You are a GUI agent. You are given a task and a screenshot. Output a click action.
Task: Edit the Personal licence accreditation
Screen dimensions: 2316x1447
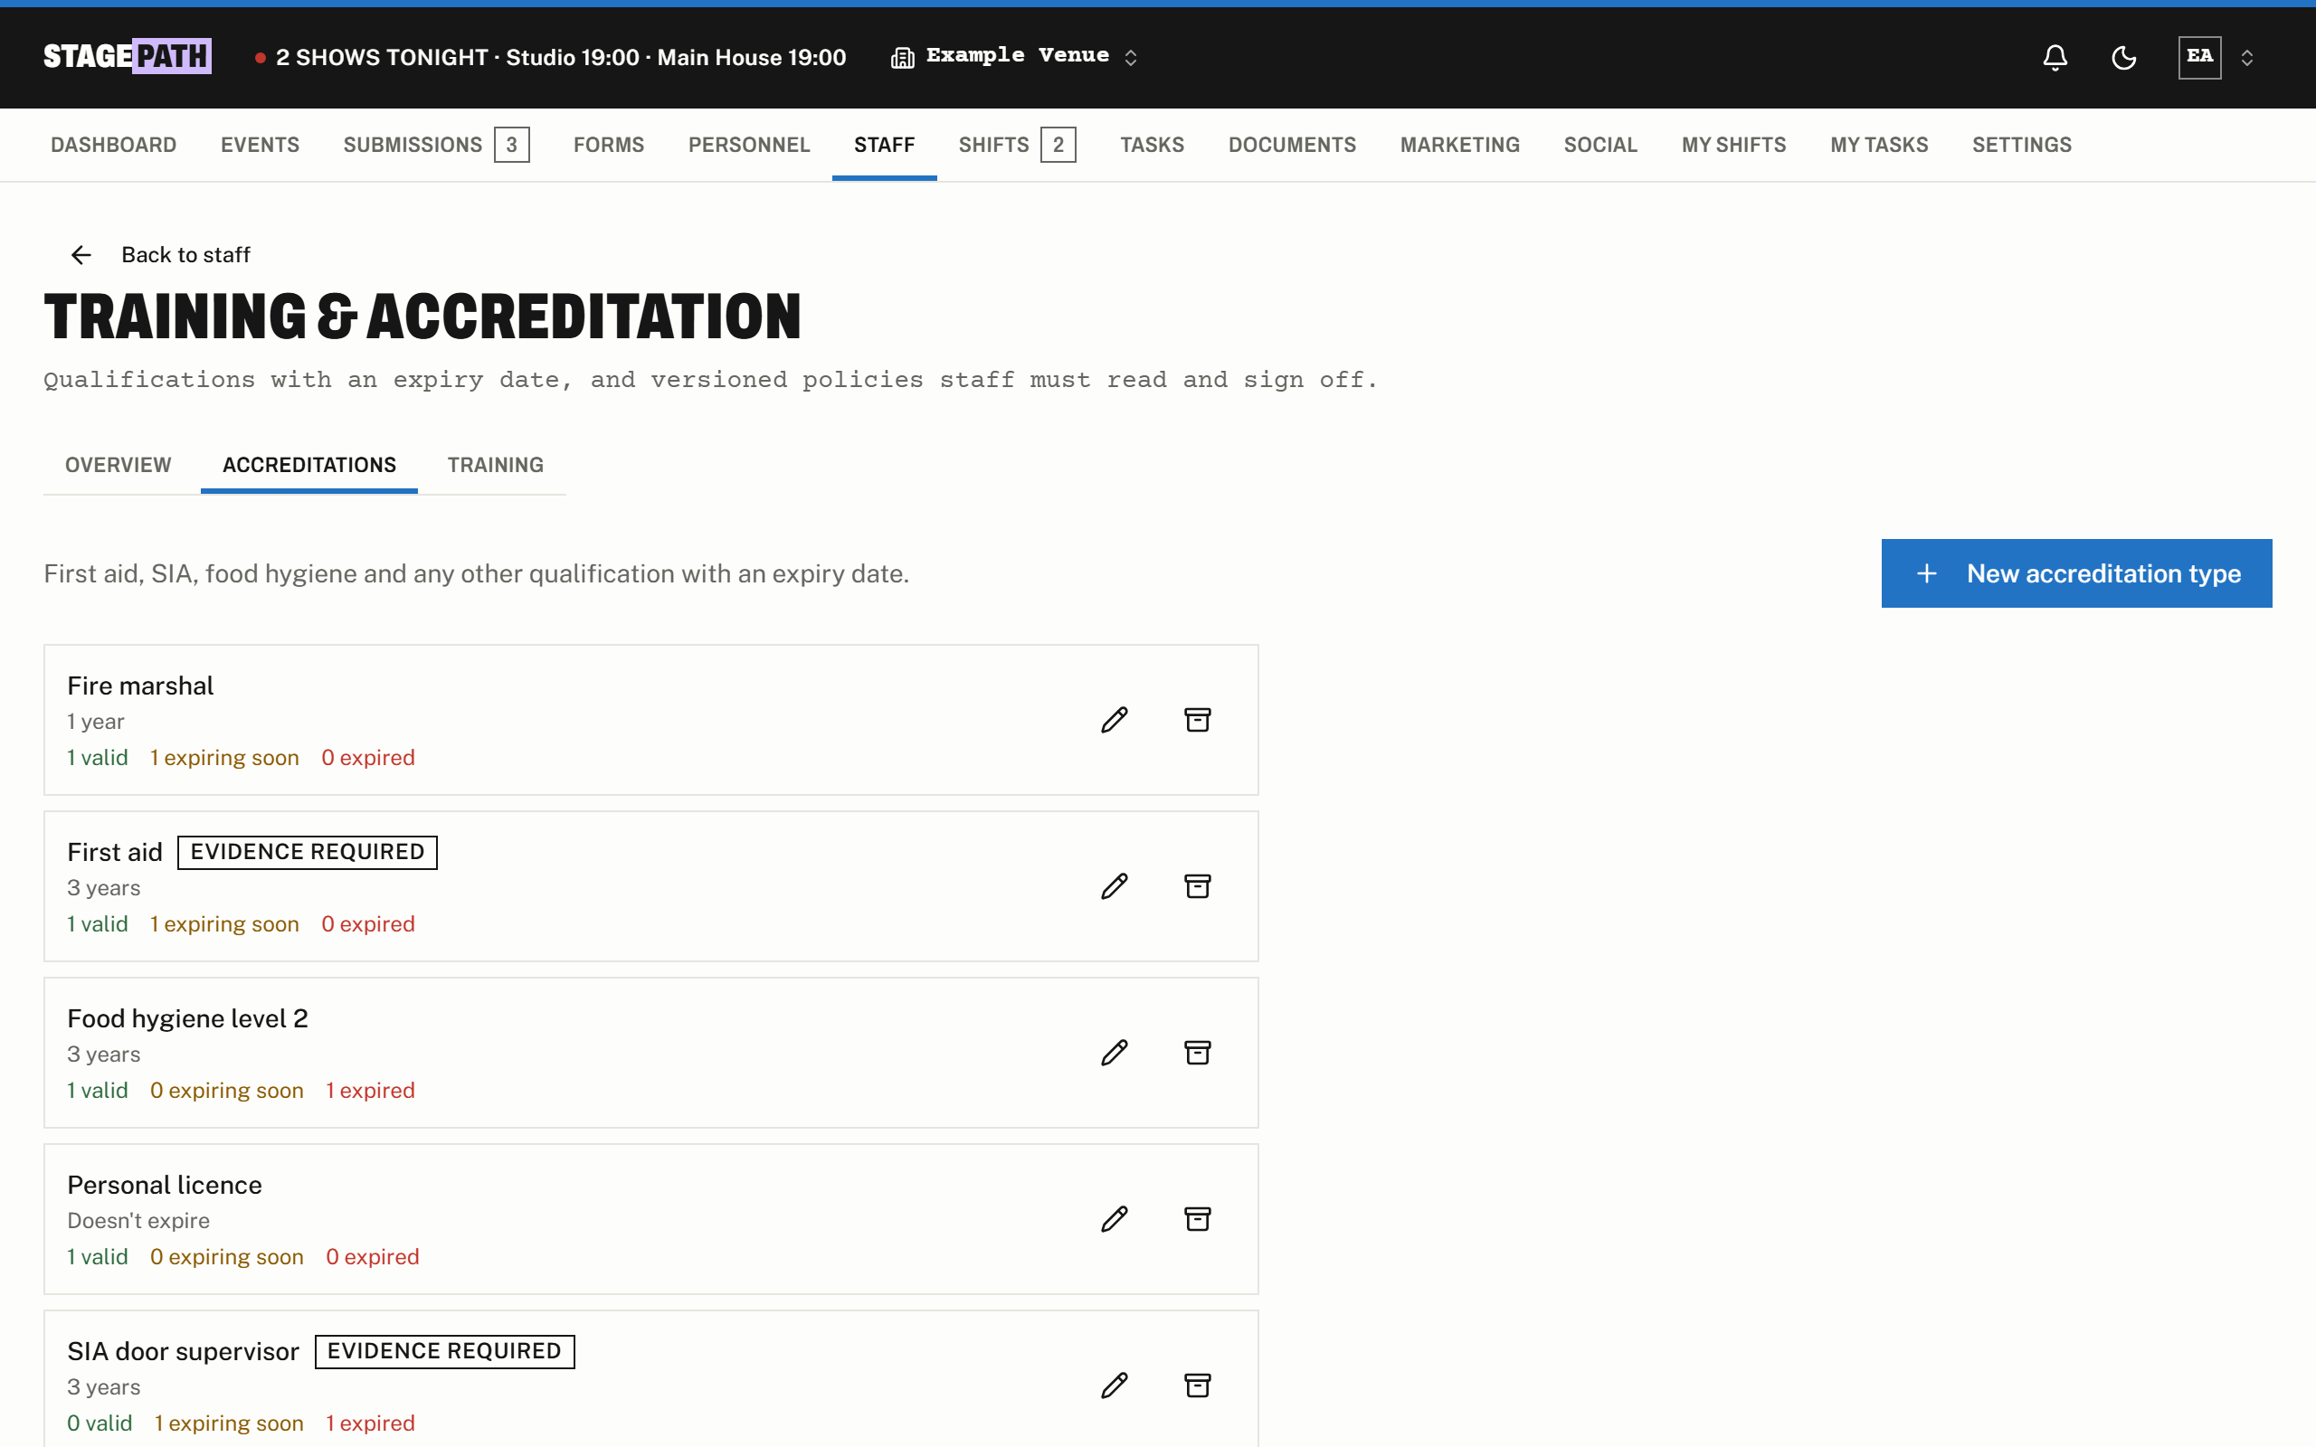click(x=1114, y=1219)
